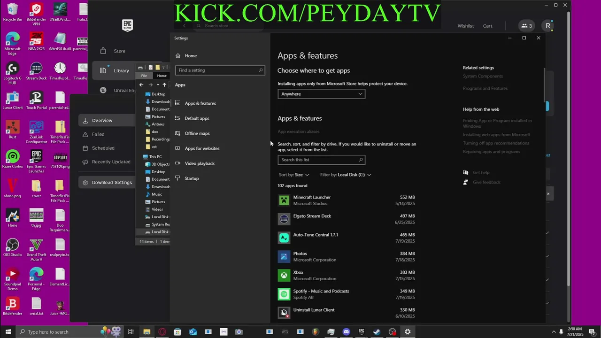The width and height of the screenshot is (601, 338).
Task: Open Turning off app recommendations help link
Action: 496,143
